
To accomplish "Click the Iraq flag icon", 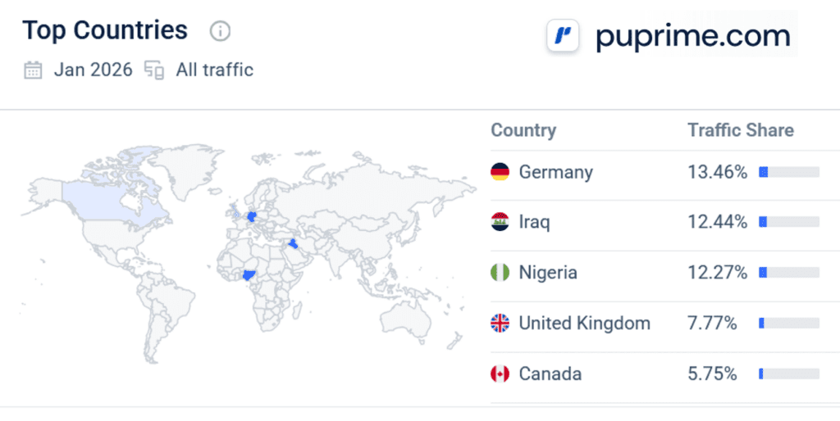I will [500, 222].
